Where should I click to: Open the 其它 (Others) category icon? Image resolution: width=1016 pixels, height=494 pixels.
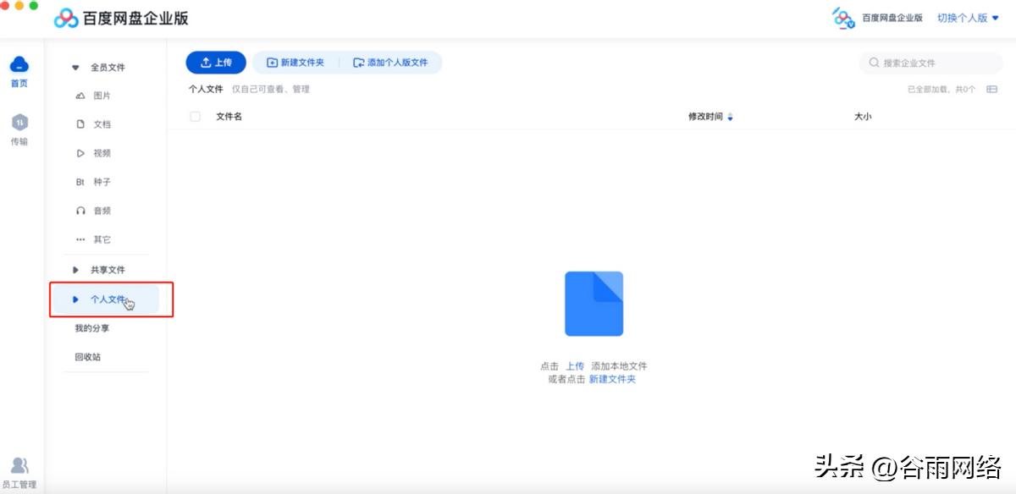pos(79,239)
